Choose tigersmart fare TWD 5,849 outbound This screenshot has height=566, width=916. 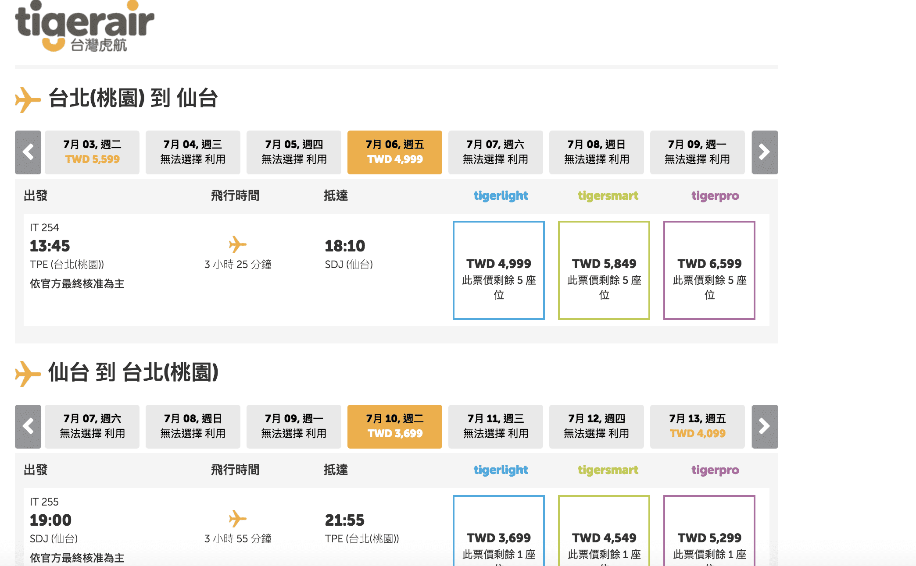click(x=604, y=270)
